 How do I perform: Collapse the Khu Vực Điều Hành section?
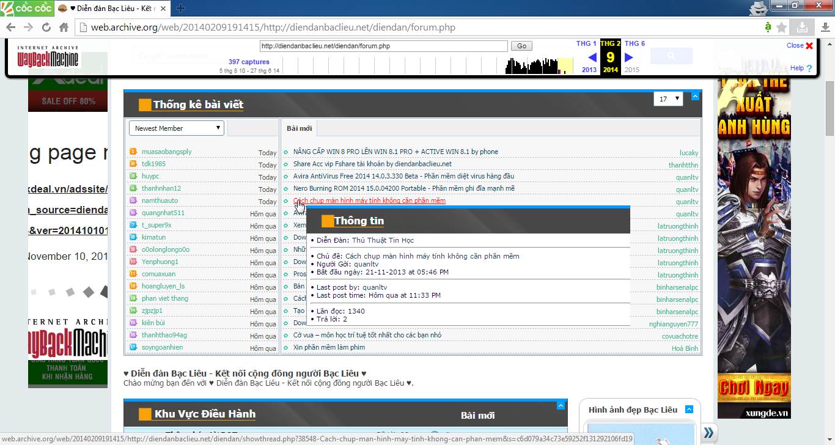coord(561,405)
